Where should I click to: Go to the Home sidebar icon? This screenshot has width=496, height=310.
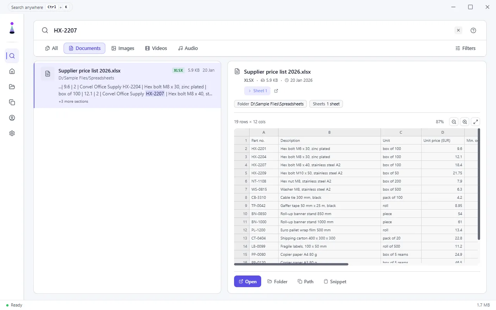tap(12, 71)
